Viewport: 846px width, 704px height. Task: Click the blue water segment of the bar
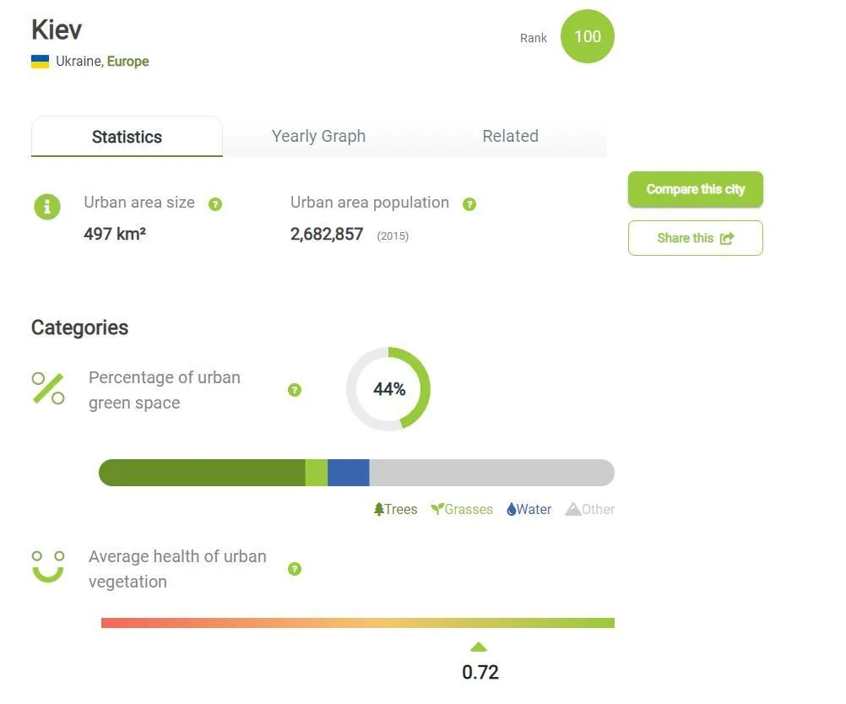pos(348,473)
